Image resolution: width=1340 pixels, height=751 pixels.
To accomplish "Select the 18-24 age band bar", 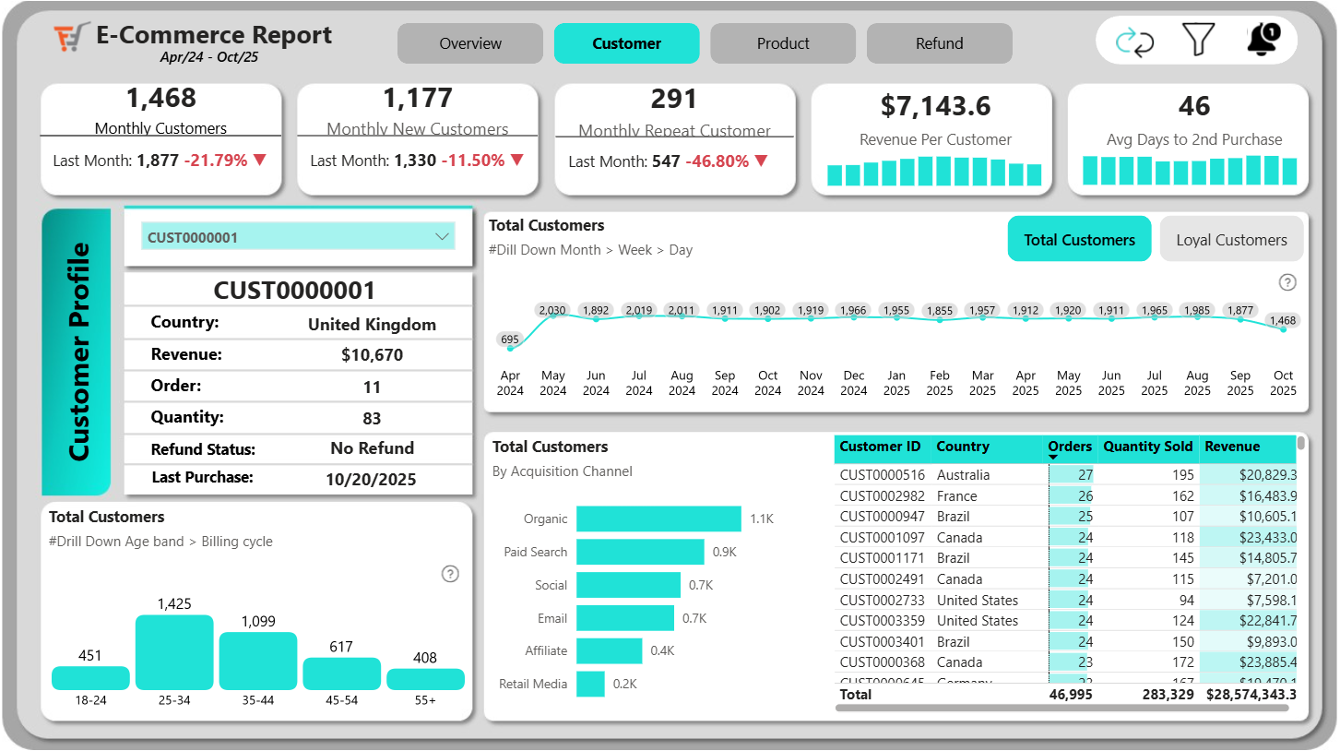I will click(90, 678).
